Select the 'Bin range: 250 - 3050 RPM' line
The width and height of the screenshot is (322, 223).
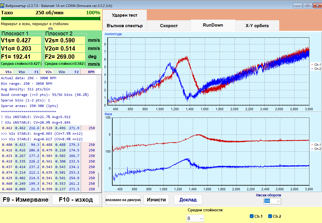(27, 84)
